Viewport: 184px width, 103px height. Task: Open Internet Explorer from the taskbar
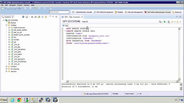point(12,100)
